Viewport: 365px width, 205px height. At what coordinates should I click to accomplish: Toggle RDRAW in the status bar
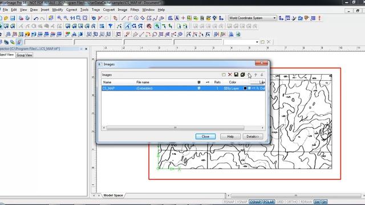306,202
